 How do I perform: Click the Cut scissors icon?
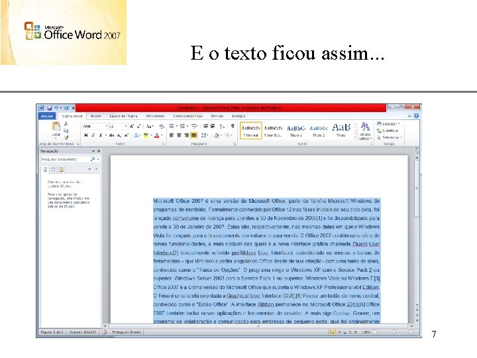coord(66,124)
